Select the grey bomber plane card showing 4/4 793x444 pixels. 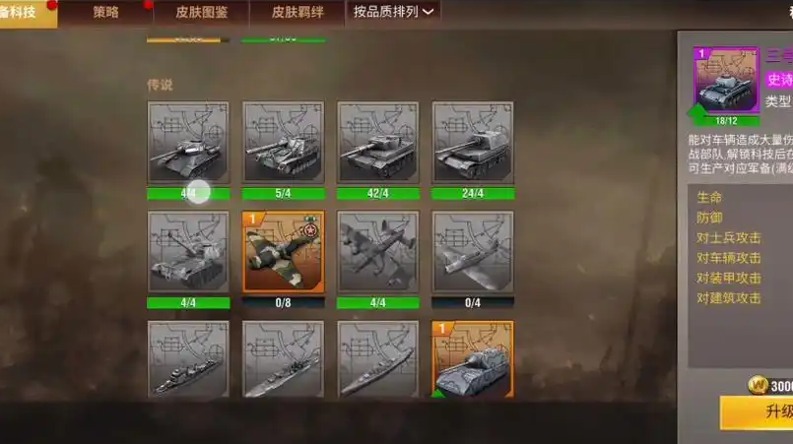coord(378,252)
